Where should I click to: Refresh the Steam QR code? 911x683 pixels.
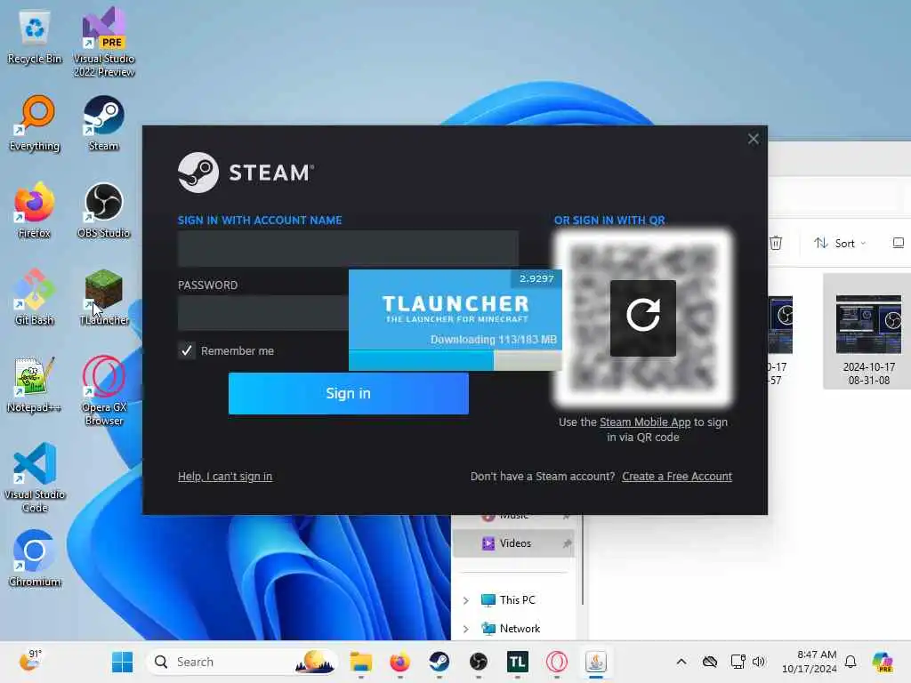click(x=642, y=317)
